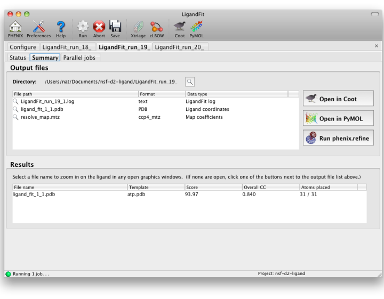Screen dimensions: 384x299
Task: Click the Help question mark icon
Action: (x=61, y=28)
